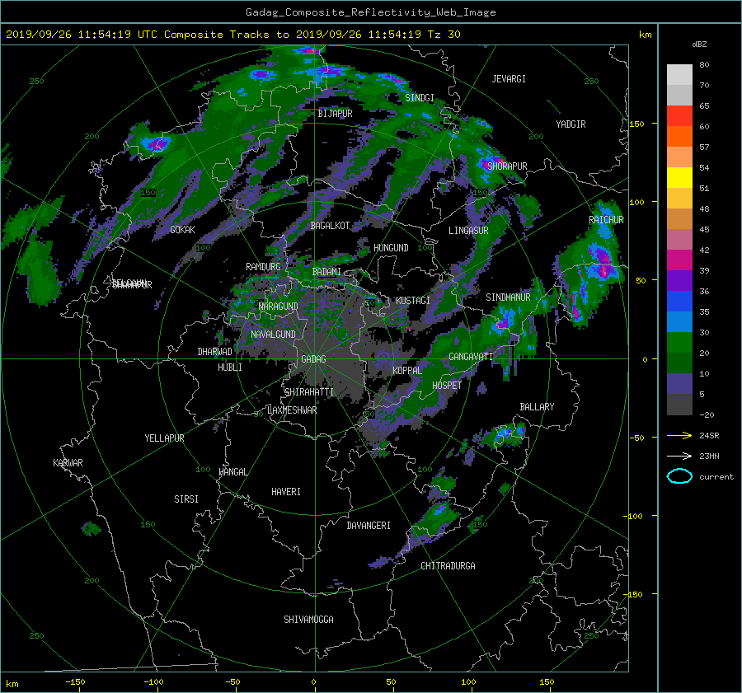Click the DAVANGERI city label

[x=369, y=526]
